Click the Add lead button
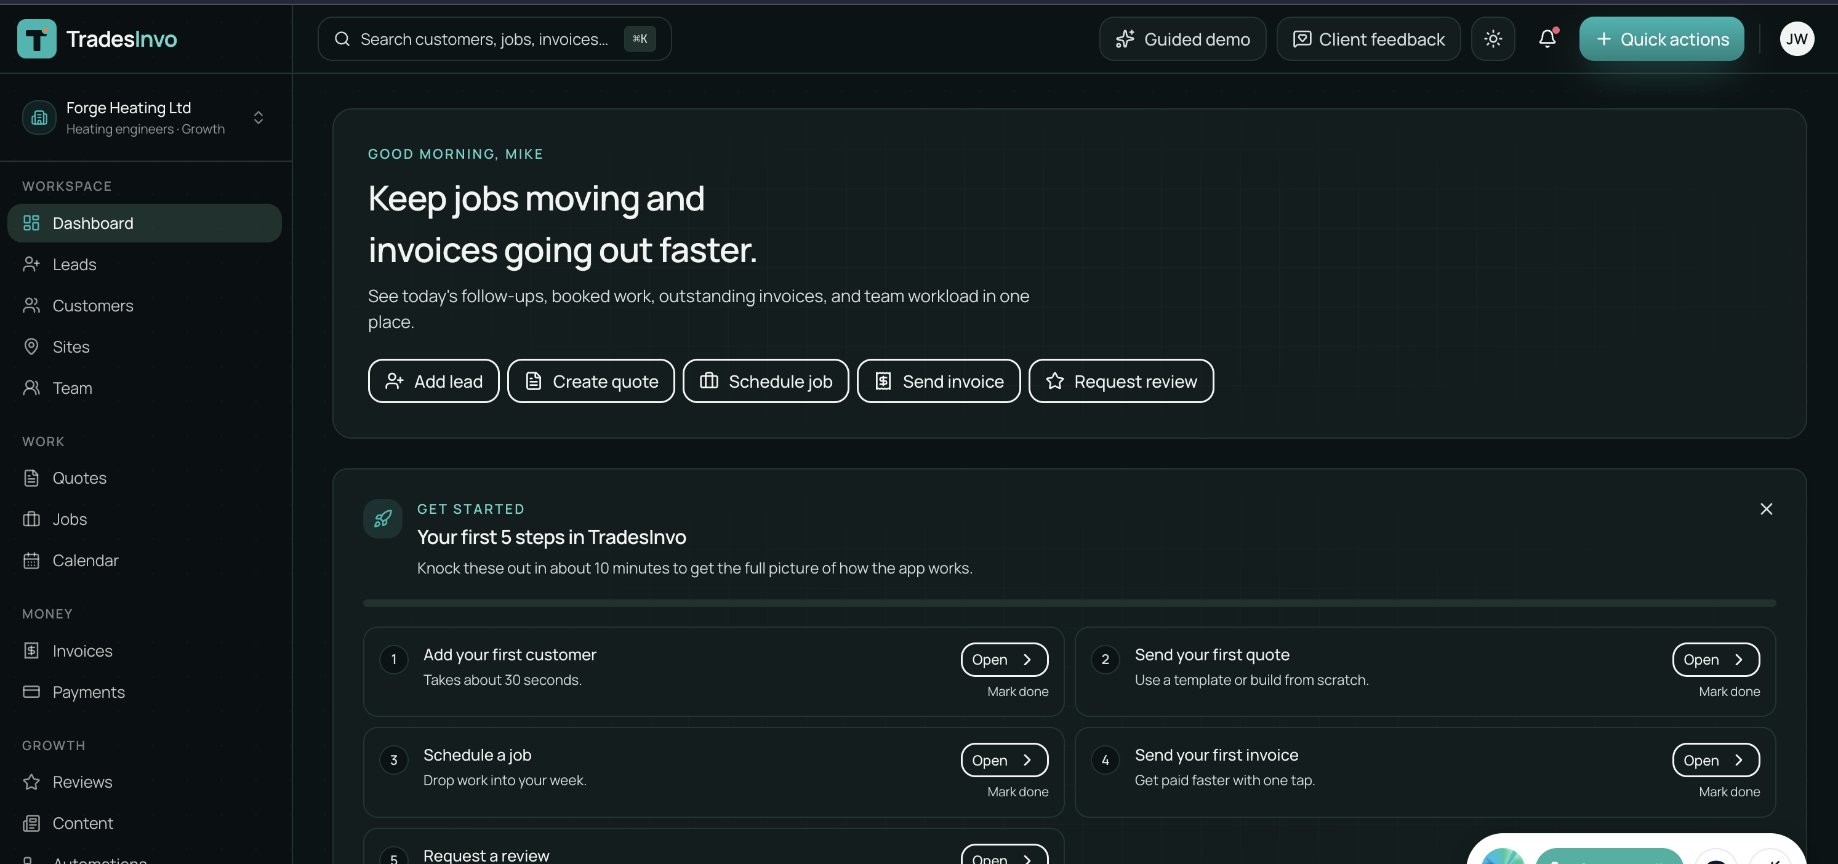Image resolution: width=1838 pixels, height=864 pixels. [x=434, y=381]
